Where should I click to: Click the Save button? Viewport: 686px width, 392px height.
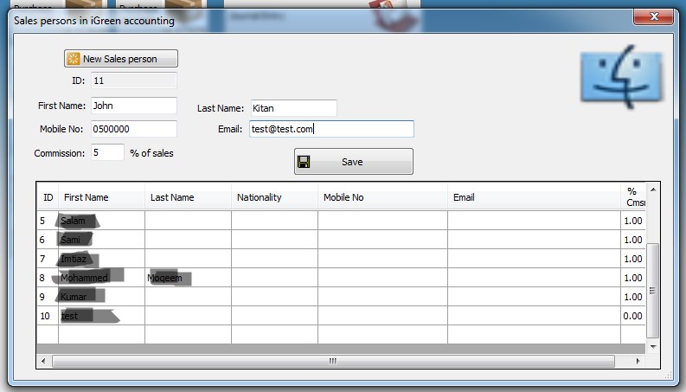click(354, 162)
